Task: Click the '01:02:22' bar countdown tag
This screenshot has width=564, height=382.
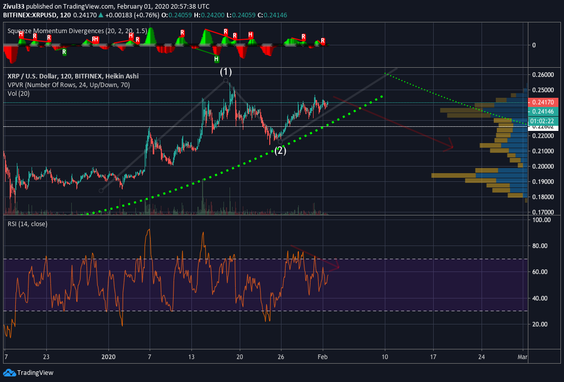Action: click(x=543, y=121)
